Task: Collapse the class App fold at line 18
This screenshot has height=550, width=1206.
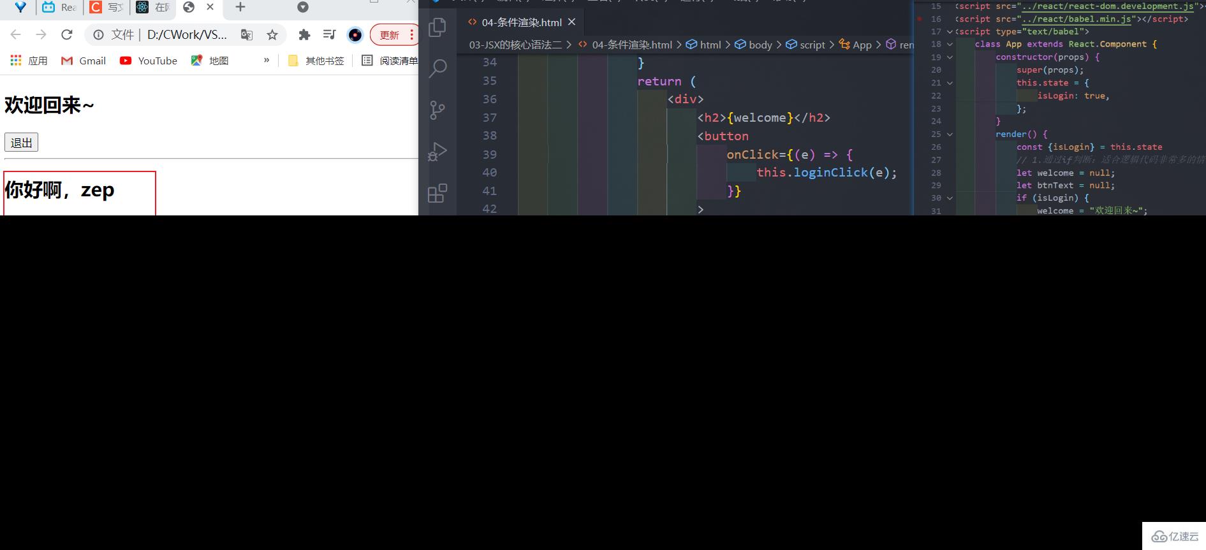Action: pos(950,45)
